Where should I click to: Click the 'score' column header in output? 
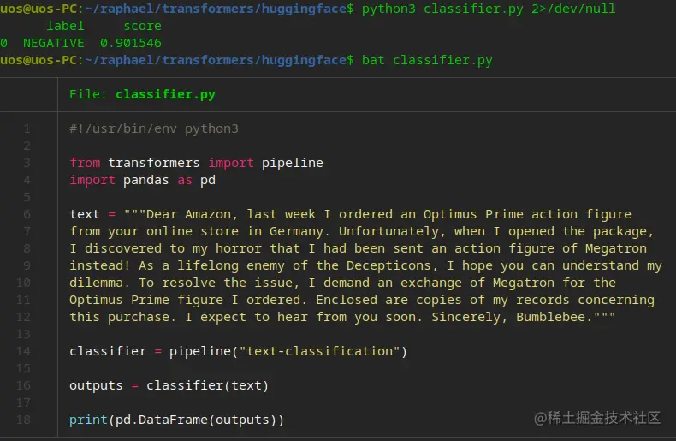pos(142,26)
